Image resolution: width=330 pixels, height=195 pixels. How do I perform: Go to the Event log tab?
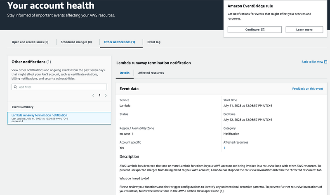coord(154,42)
